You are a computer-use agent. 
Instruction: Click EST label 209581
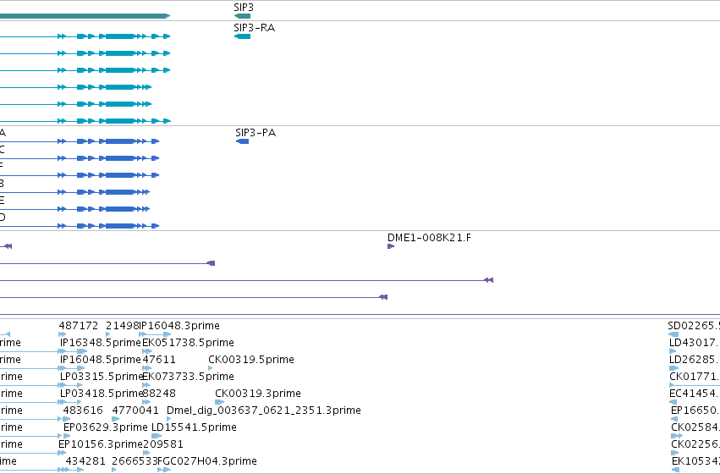tap(163, 444)
